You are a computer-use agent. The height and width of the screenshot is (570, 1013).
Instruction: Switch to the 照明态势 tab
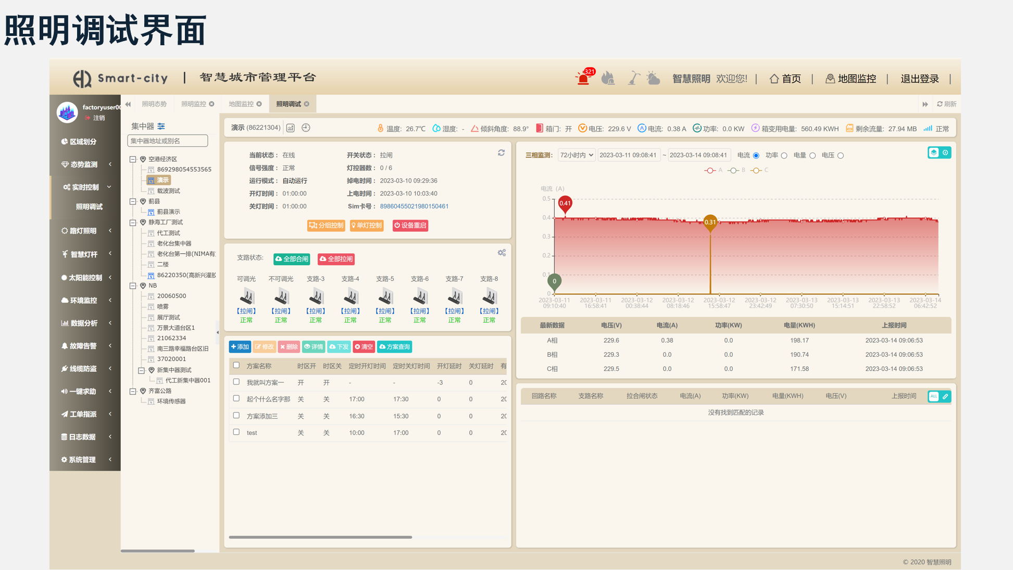click(x=154, y=104)
